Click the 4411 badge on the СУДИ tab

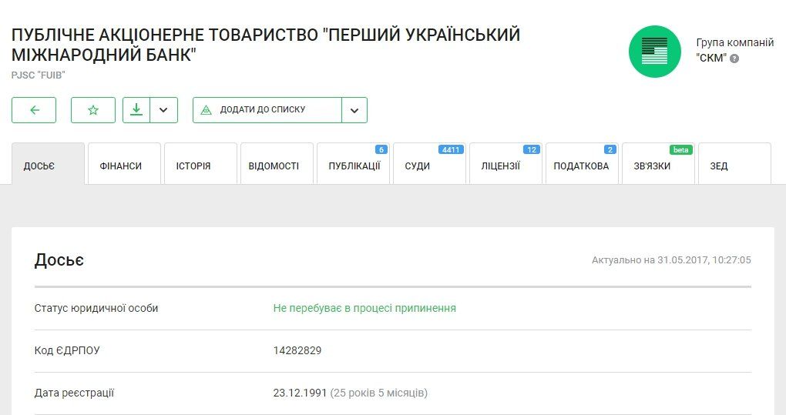coord(451,149)
